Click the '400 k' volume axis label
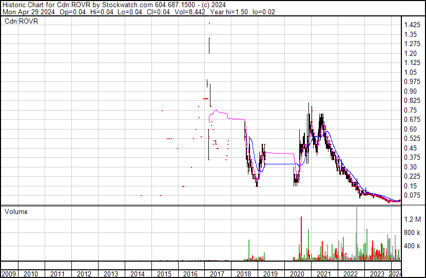Viewport: 426px width, 278px height. (412, 246)
